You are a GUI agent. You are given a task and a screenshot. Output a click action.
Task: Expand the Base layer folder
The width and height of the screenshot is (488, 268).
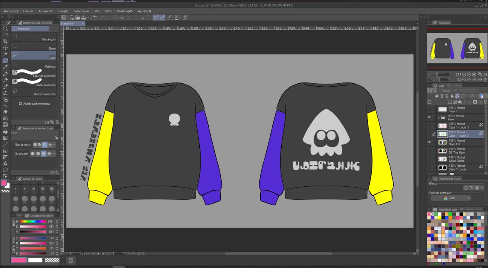[x=438, y=118]
